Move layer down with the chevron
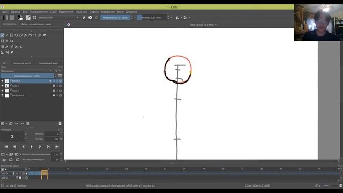 tap(17, 124)
